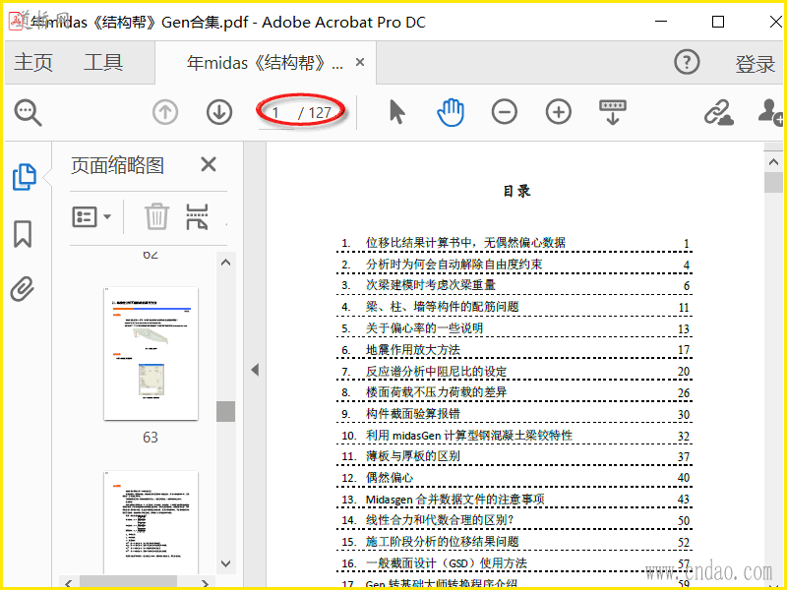Open the fit page scrolling mode tool
Image resolution: width=787 pixels, height=590 pixels.
612,112
